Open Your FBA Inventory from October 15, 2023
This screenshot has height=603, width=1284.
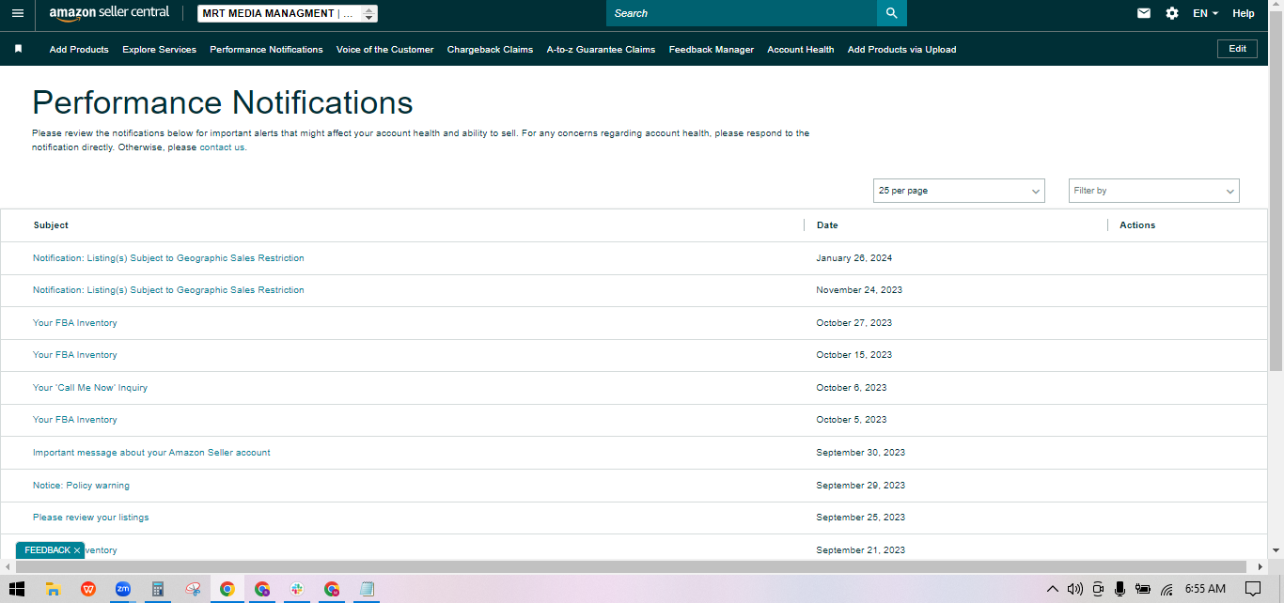[x=75, y=355]
